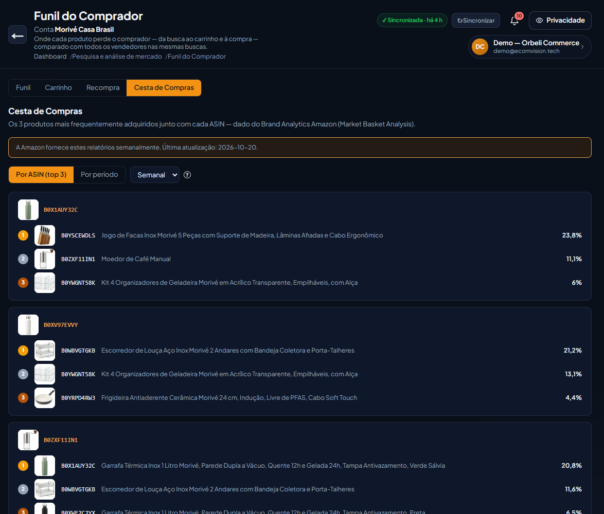Switch to the Funil tab
Screen dimensions: 604x514
click(x=23, y=88)
